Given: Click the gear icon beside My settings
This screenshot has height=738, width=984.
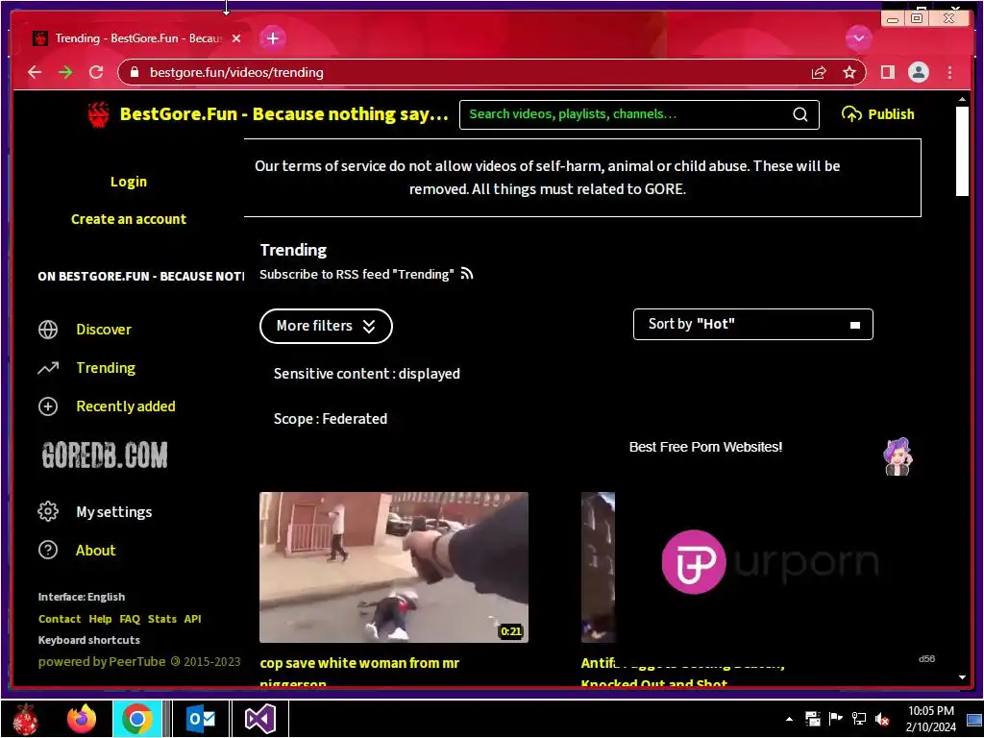Looking at the screenshot, I should [x=48, y=511].
